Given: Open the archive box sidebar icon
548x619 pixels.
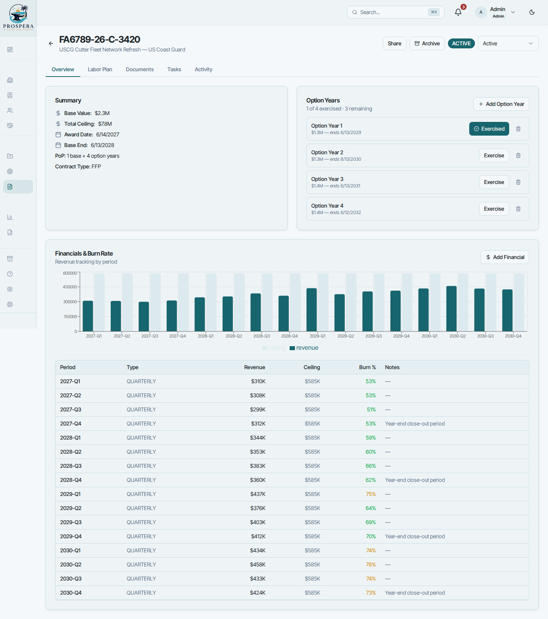Looking at the screenshot, I should [10, 259].
